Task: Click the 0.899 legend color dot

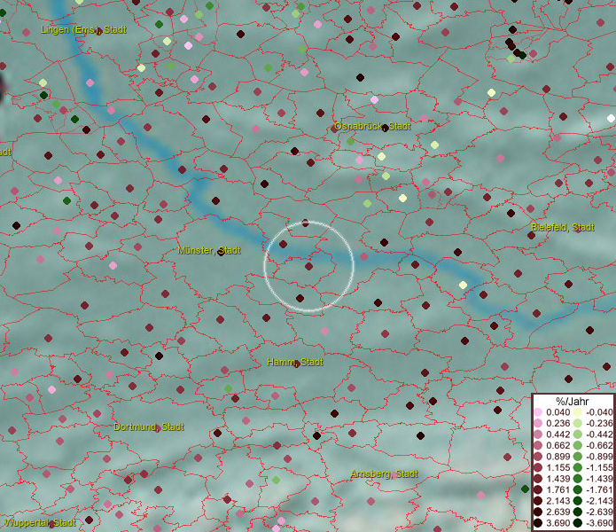Action: (538, 457)
